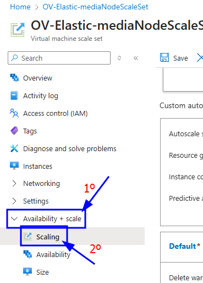Collapse the Availability + scale section

coord(14,218)
